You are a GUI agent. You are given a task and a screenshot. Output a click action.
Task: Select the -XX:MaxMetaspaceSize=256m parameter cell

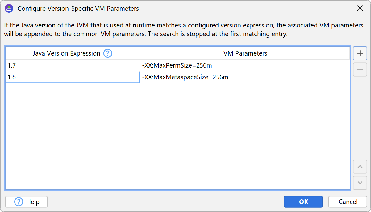pos(244,77)
